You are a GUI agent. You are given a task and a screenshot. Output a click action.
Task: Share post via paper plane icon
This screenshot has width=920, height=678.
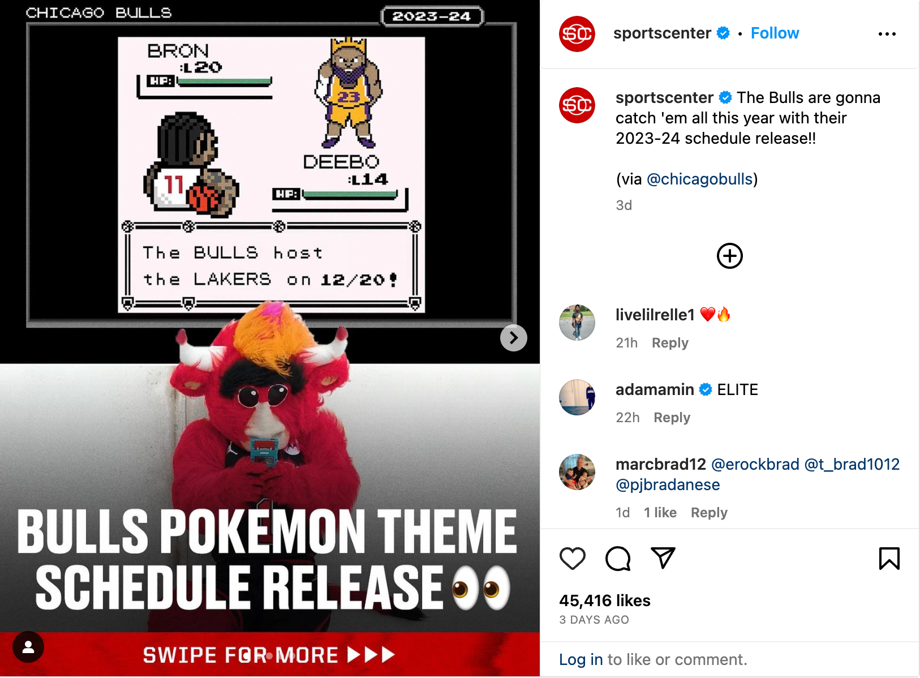point(663,558)
